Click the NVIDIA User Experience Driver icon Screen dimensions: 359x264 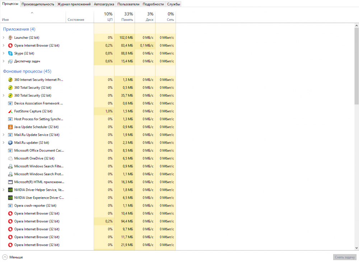10,198
